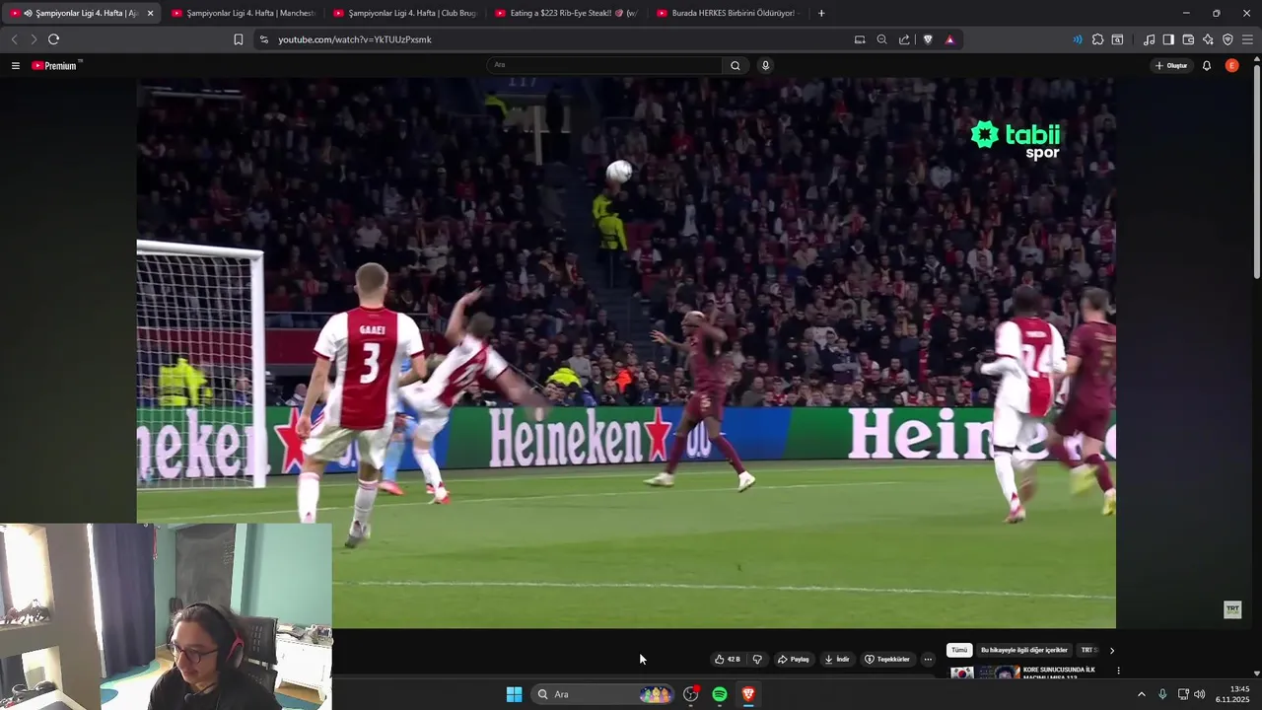This screenshot has width=1262, height=710.
Task: Switch to Manchester Şampiyonlar Ligi tab
Action: point(243,13)
